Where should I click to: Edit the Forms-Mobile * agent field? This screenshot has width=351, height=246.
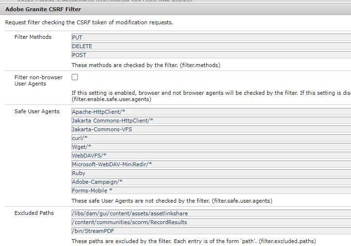click(x=211, y=191)
